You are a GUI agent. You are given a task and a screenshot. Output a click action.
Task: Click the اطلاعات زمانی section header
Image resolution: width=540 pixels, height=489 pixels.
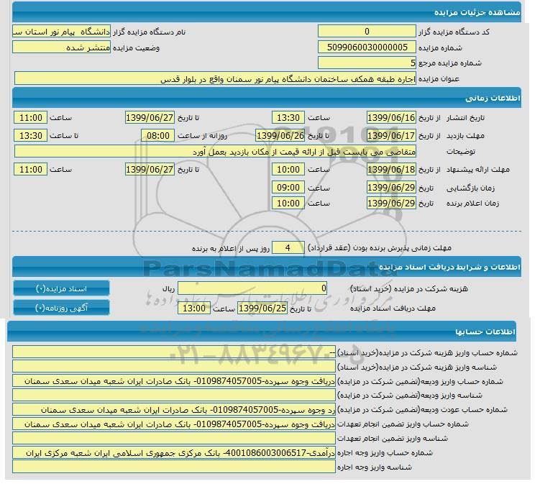tap(267, 98)
